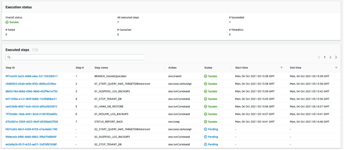
Task: Focus the executed steps search field
Action: (x=75, y=57)
